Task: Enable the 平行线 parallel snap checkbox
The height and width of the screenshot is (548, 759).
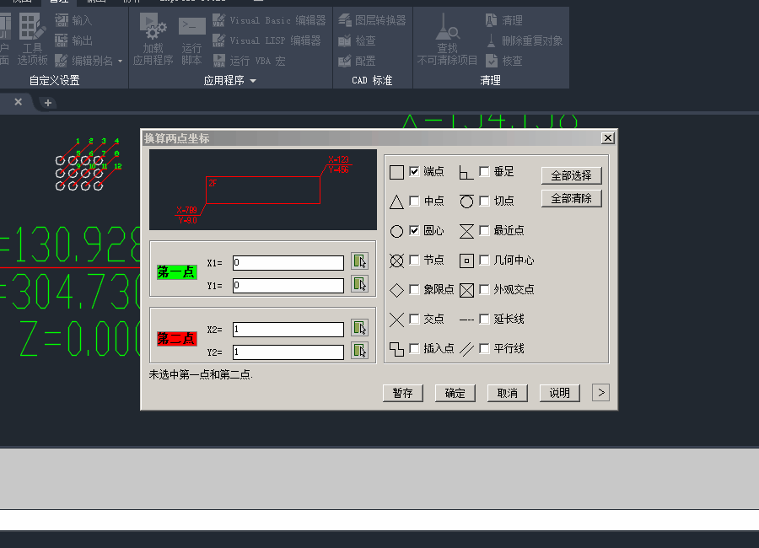Action: pos(484,348)
